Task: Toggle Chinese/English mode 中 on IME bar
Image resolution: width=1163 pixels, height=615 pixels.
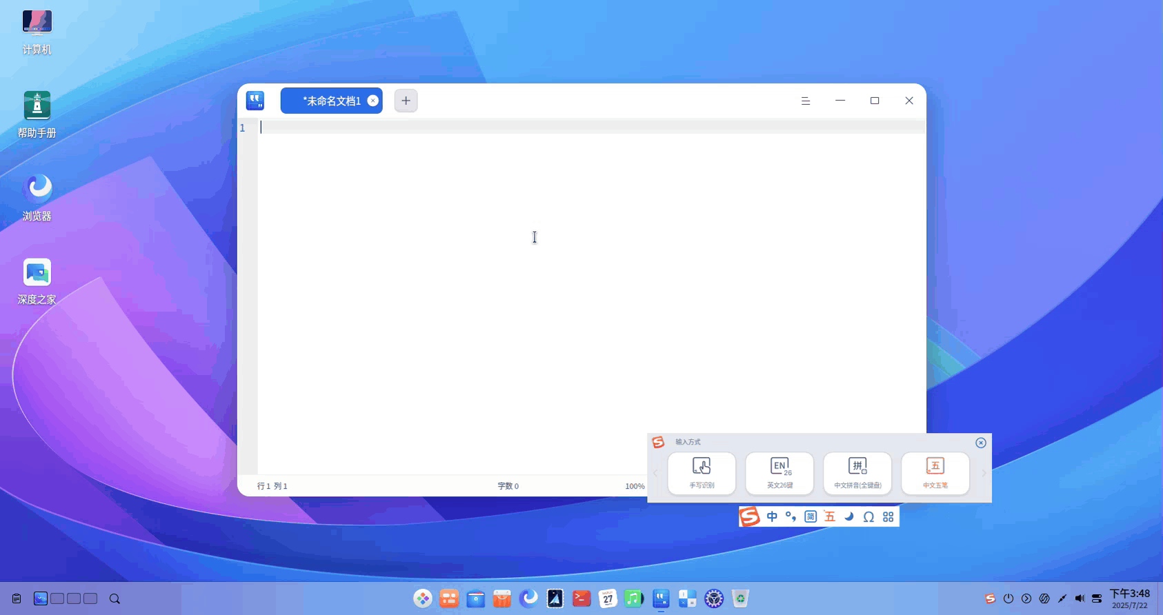Action: click(772, 516)
